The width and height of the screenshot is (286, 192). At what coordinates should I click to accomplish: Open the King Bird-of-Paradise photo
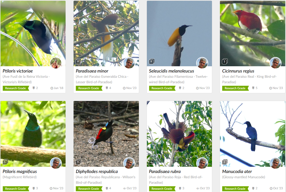(253, 33)
